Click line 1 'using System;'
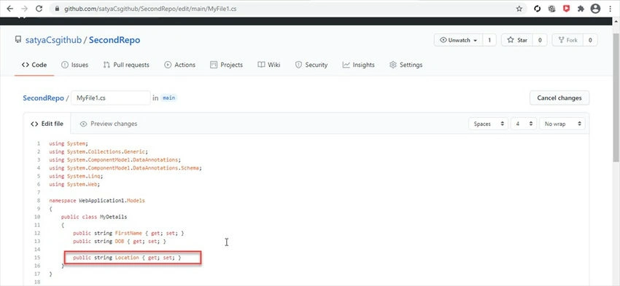620x286 pixels. 69,143
